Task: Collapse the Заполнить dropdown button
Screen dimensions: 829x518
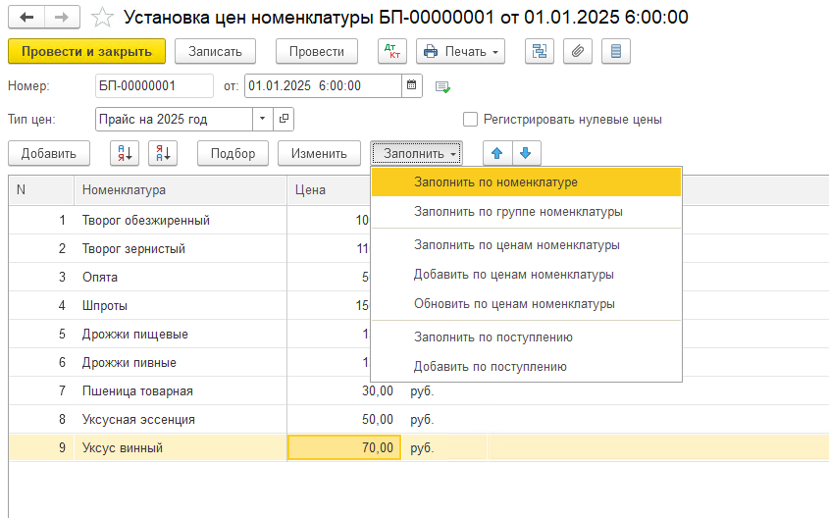Action: pos(417,153)
